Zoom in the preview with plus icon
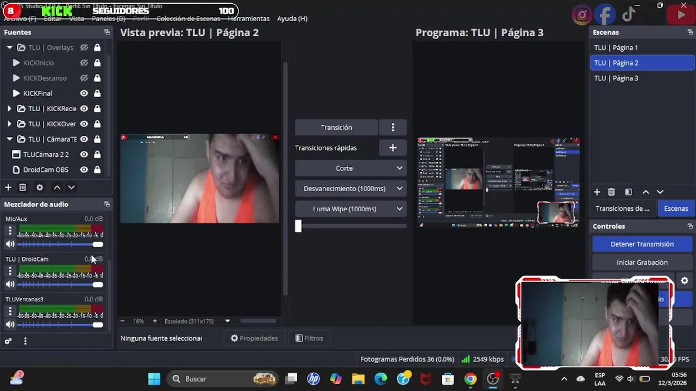The height and width of the screenshot is (391, 696). coord(155,321)
